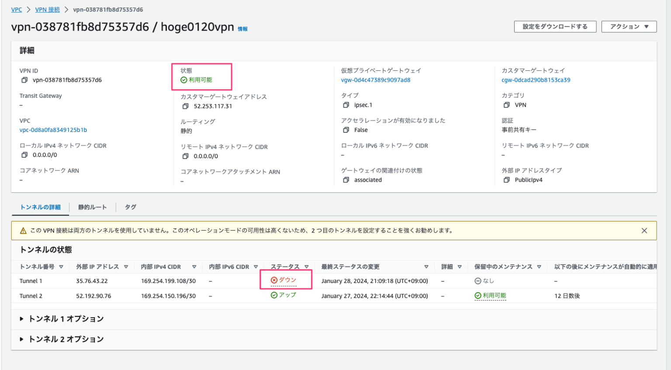671x370 pixels.
Task: Click the ダウン status icon for Tunnel 1
Action: (274, 280)
